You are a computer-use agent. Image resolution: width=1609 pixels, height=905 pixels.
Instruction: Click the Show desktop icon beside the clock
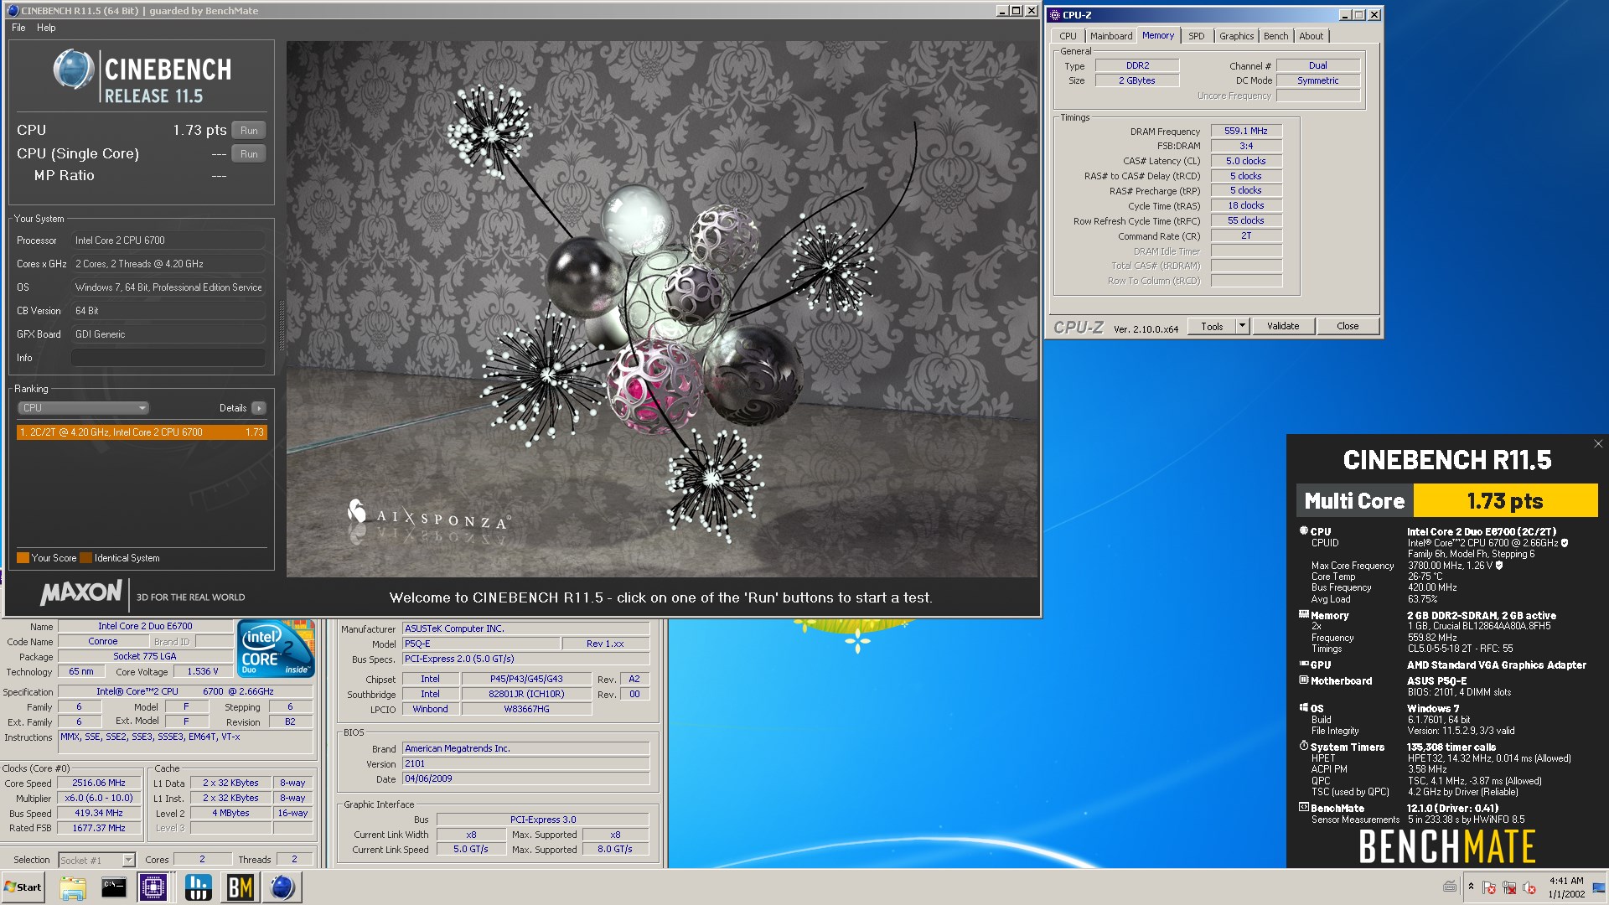point(1599,887)
